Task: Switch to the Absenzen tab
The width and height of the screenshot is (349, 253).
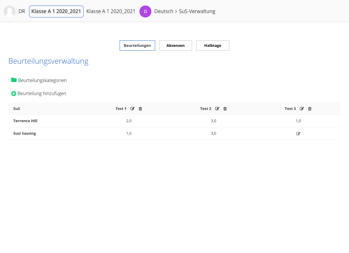Action: [x=176, y=46]
